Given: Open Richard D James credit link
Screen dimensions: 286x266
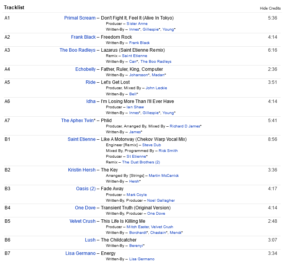Looking at the screenshot, I should point(185,126).
